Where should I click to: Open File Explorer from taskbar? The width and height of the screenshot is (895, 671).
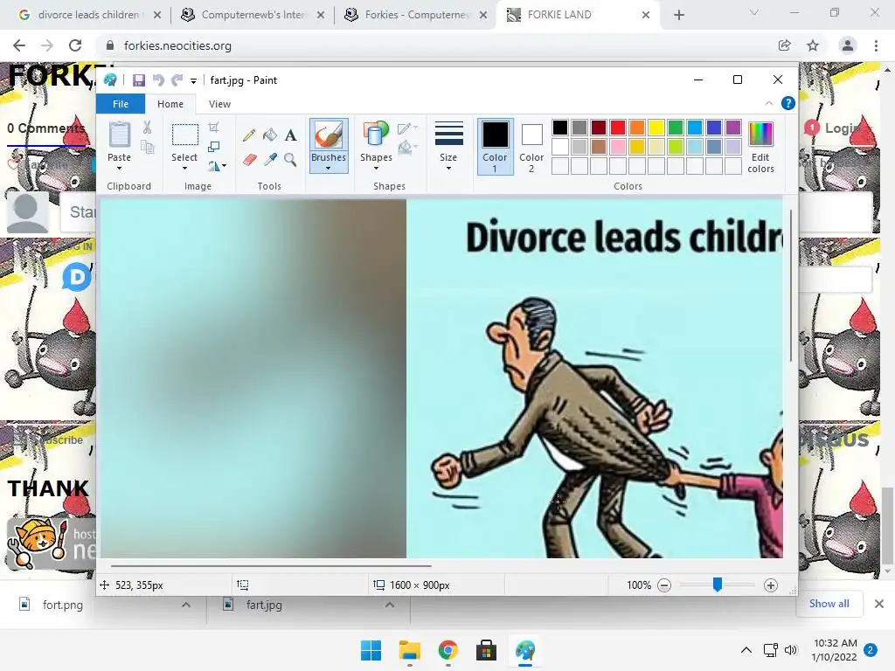pyautogui.click(x=409, y=650)
